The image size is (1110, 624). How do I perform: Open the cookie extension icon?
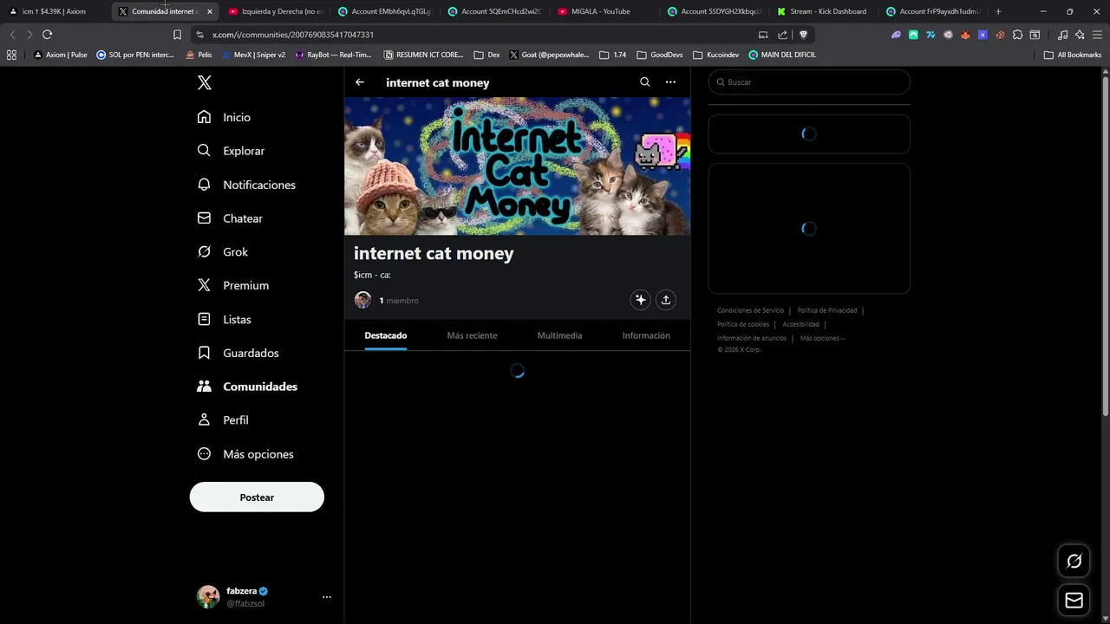coord(1000,35)
